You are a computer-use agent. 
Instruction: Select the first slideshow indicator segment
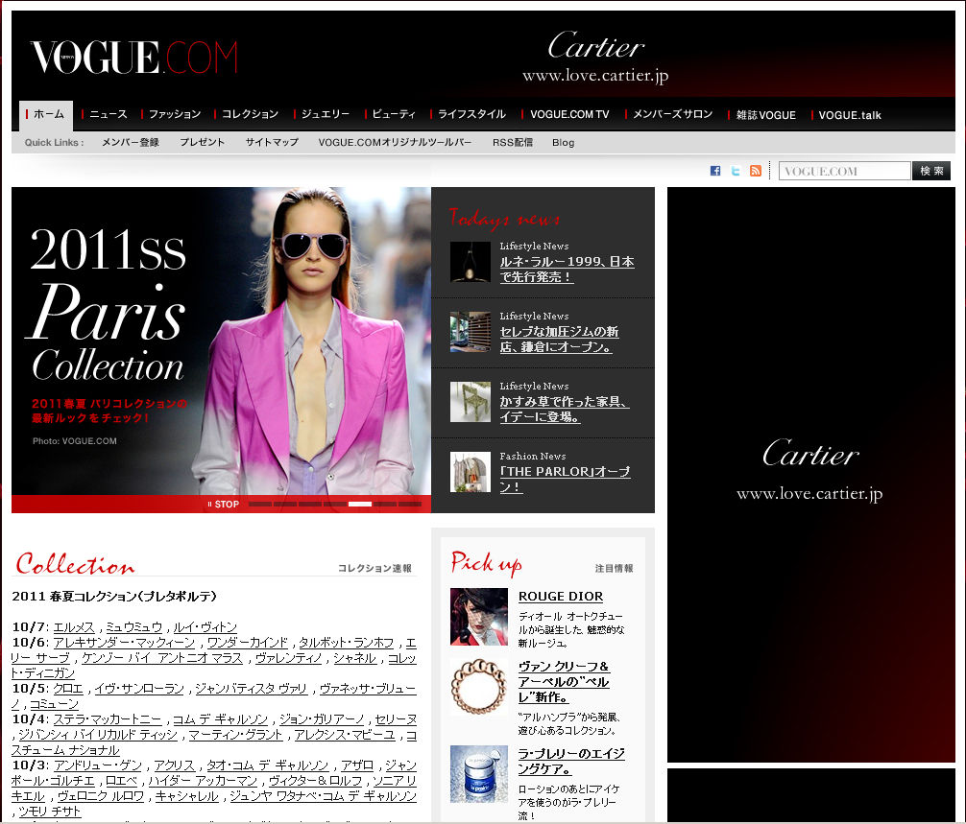(260, 504)
